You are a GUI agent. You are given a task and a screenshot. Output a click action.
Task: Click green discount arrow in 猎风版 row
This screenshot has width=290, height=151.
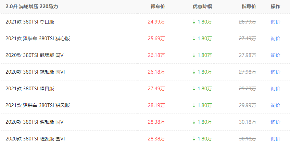point(194,105)
